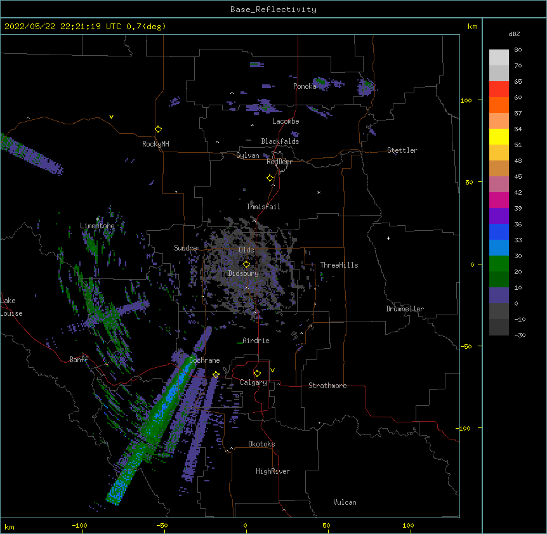The width and height of the screenshot is (547, 534).
Task: Click the yellow marker above RockyMH
Action: (159, 129)
